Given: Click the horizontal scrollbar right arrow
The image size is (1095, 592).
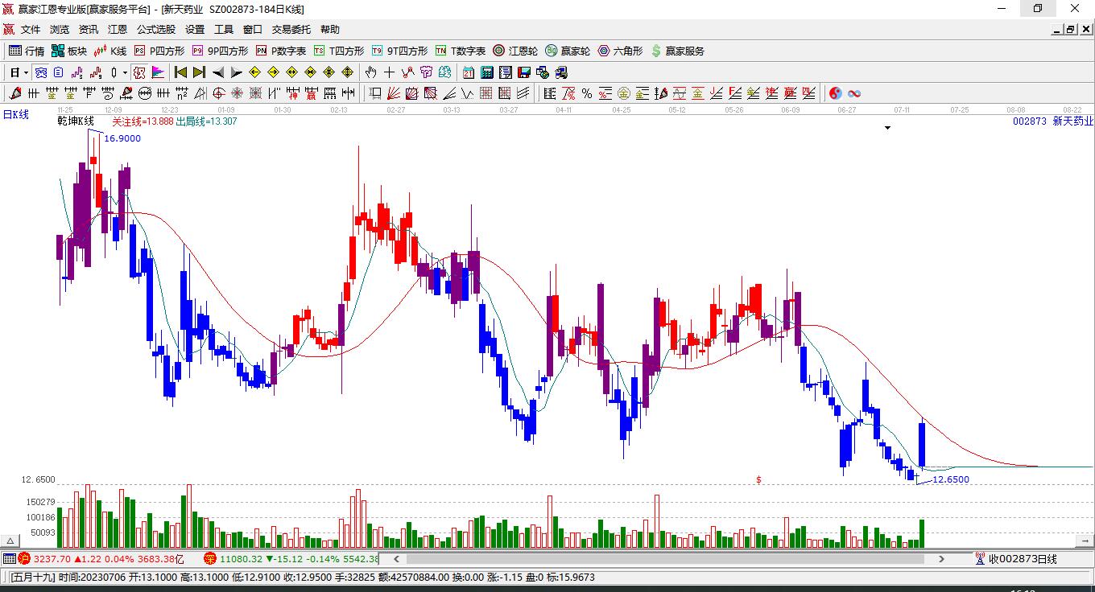Looking at the screenshot, I should [942, 559].
